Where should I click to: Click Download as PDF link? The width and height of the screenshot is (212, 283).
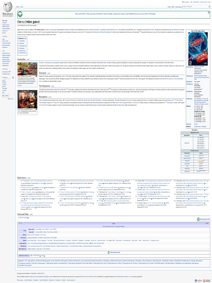pyautogui.click(x=6, y=72)
